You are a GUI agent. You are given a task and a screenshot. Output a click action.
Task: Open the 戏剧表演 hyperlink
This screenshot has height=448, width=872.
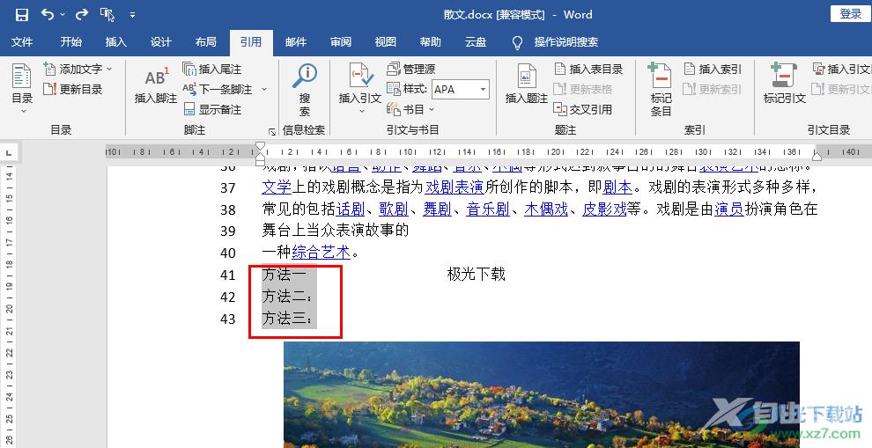pos(454,187)
